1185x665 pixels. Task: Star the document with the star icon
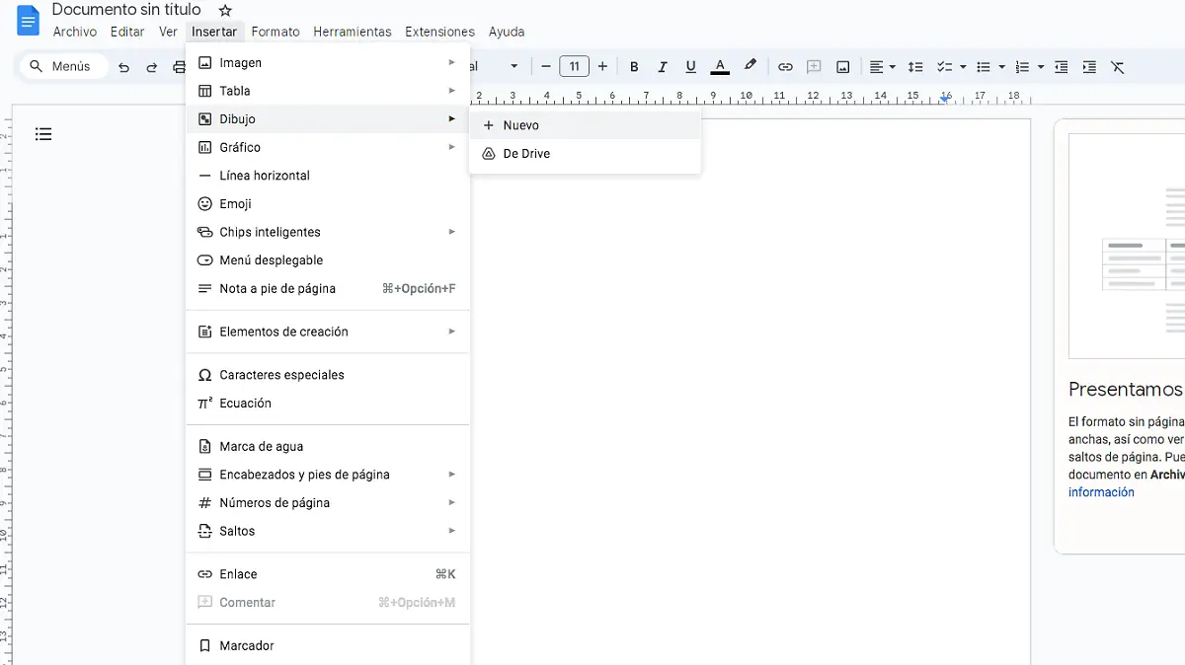tap(225, 11)
